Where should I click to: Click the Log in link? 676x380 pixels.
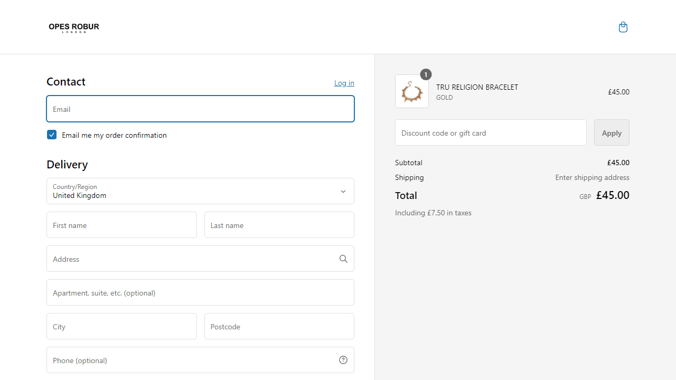tap(344, 83)
